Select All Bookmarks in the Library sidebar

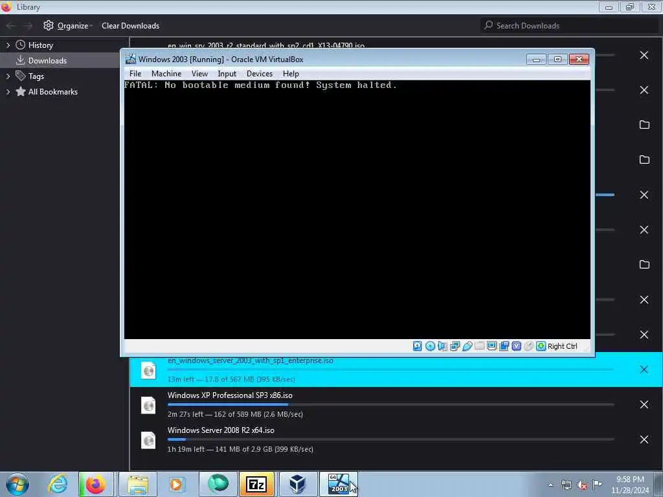pos(53,92)
